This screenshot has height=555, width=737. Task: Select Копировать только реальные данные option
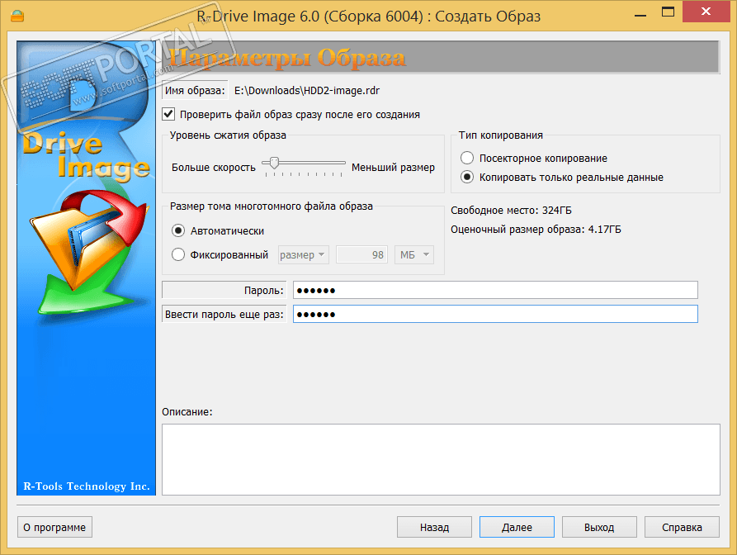(467, 178)
